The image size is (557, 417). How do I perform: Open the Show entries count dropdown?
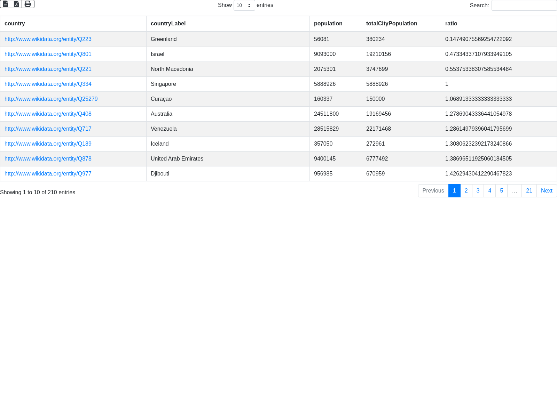[x=244, y=6]
